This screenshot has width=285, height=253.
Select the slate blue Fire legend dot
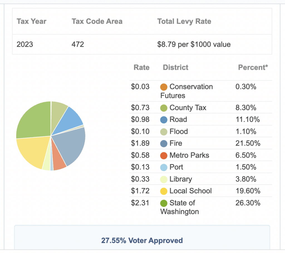(164, 144)
